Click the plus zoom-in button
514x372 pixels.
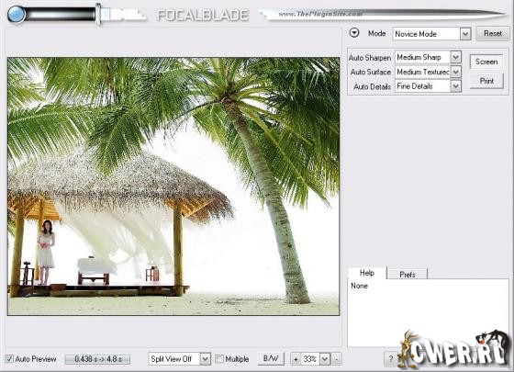click(x=296, y=359)
